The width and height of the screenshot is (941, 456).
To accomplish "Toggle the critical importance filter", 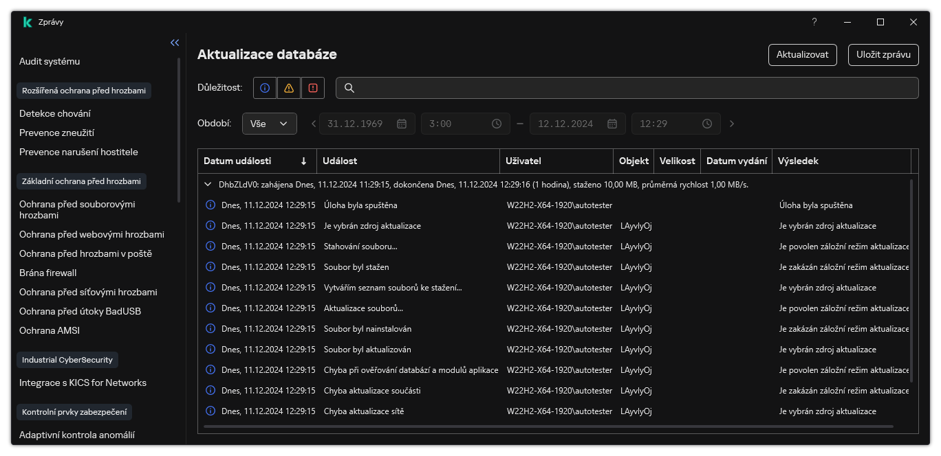I will [313, 88].
